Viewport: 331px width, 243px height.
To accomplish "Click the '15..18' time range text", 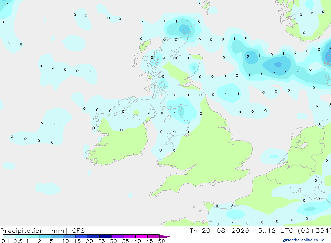I will tap(265, 230).
